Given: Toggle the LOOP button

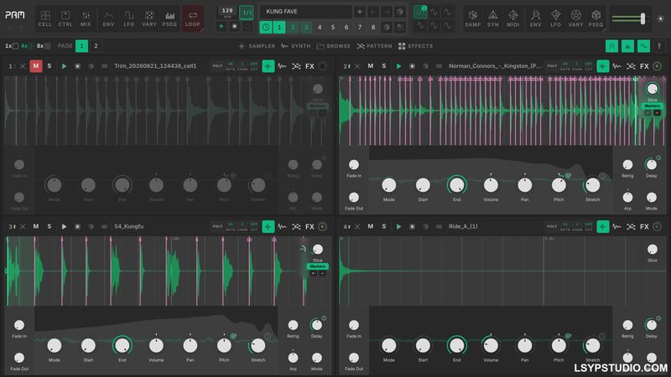Looking at the screenshot, I should pos(193,18).
